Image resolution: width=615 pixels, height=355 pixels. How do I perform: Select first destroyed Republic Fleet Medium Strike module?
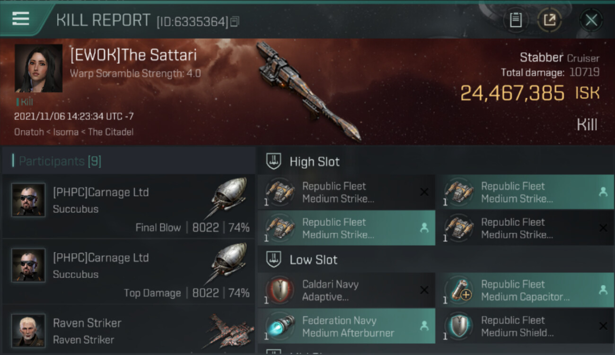click(x=346, y=192)
